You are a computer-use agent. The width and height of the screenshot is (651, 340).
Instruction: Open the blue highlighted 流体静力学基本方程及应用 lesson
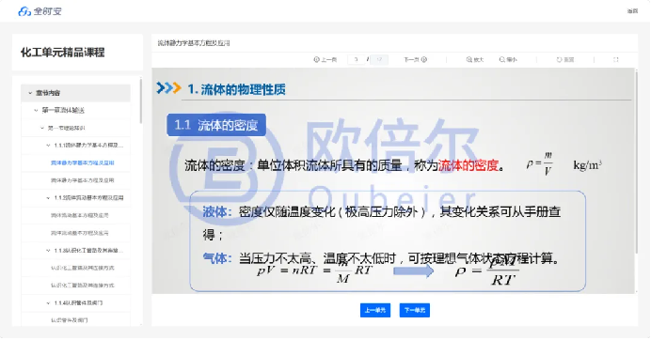pos(82,162)
